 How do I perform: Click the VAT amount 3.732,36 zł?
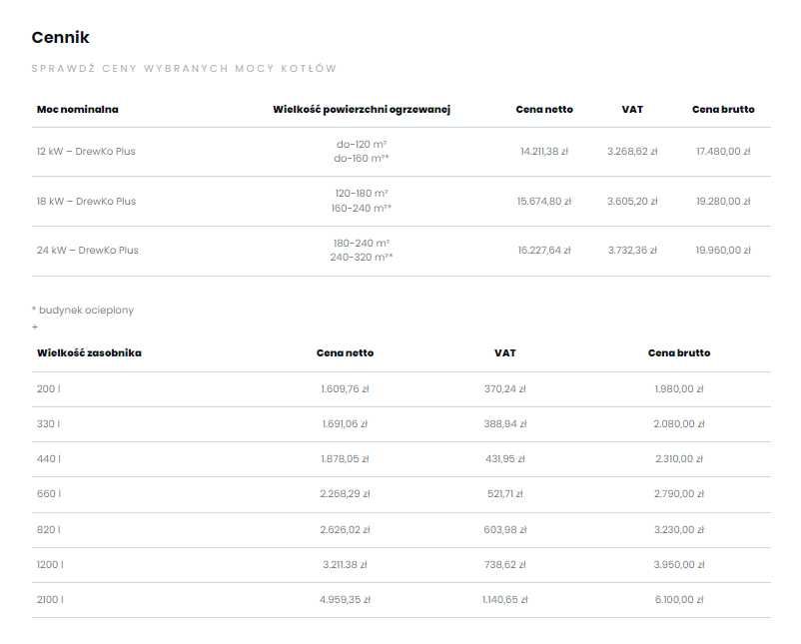[x=632, y=251]
